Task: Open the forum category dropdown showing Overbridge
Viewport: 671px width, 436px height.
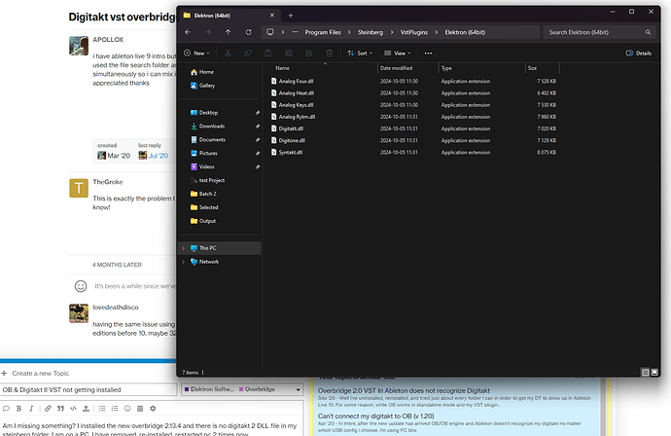Action: (x=242, y=389)
